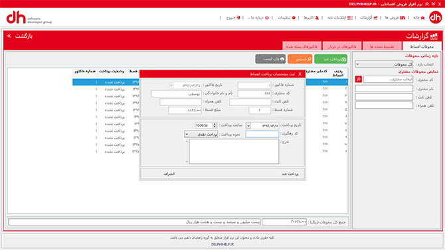
Task: Click the ساعت پرداخت time spinner arrows
Action: pyautogui.click(x=215, y=125)
